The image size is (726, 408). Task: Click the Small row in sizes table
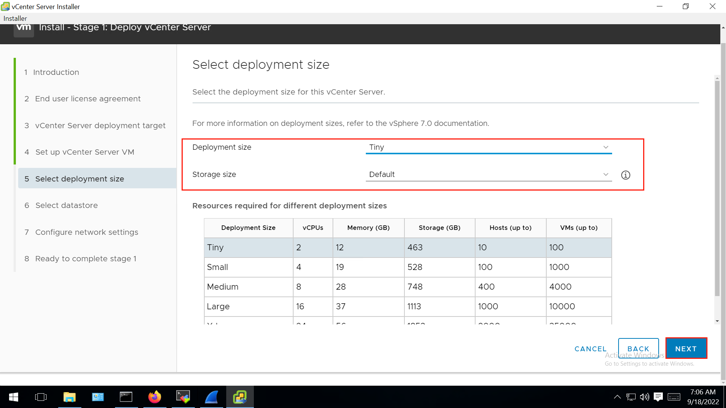click(x=408, y=267)
